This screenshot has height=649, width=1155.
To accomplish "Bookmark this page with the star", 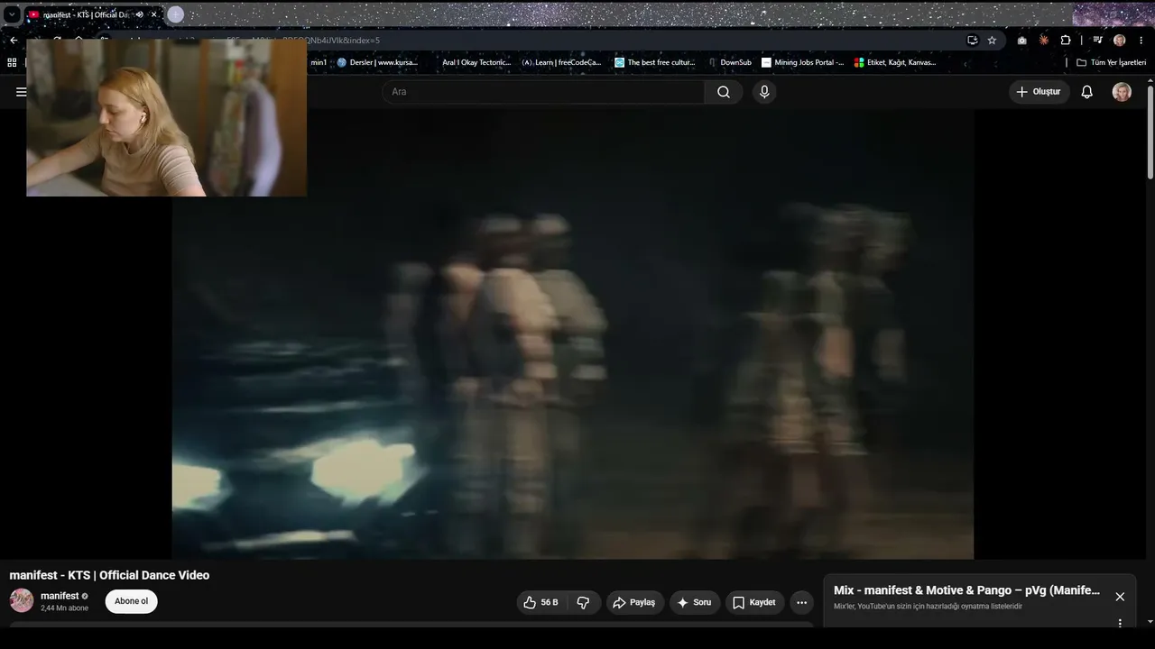I will click(992, 41).
